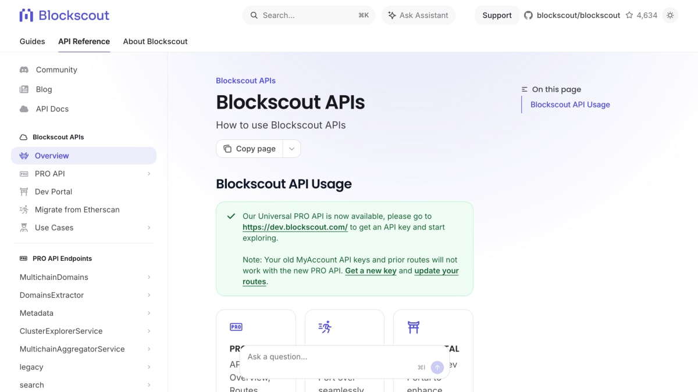The width and height of the screenshot is (698, 392).
Task: Click the GitHub icon
Action: [x=528, y=15]
